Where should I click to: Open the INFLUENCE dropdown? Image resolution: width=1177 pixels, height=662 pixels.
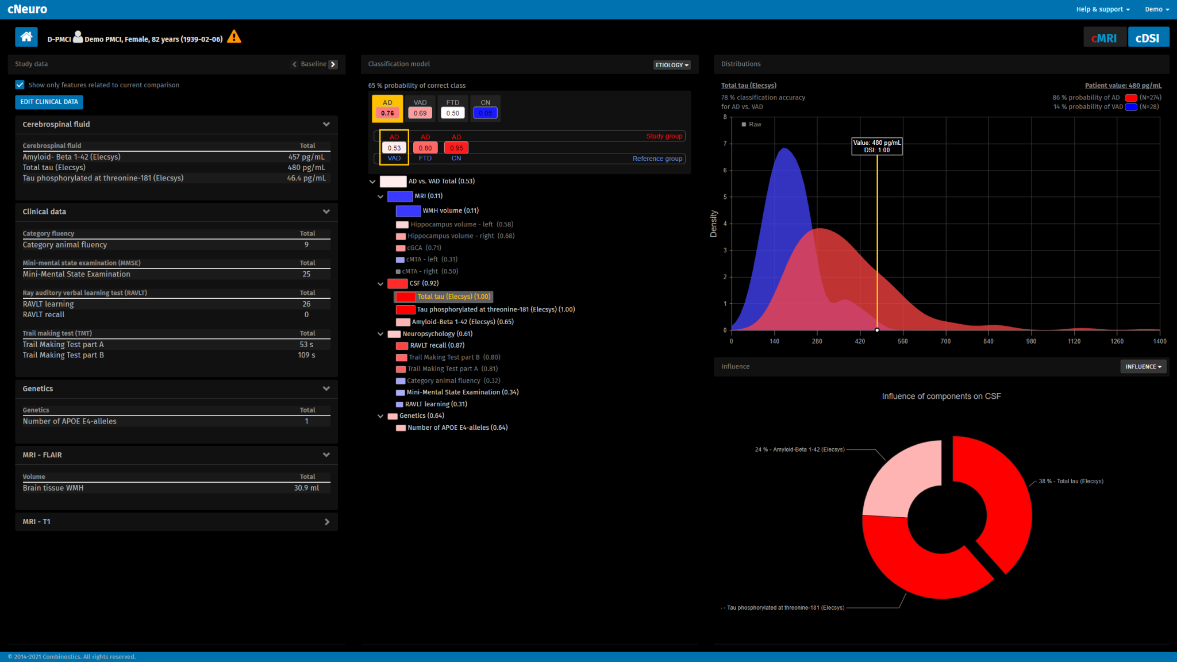pyautogui.click(x=1143, y=367)
